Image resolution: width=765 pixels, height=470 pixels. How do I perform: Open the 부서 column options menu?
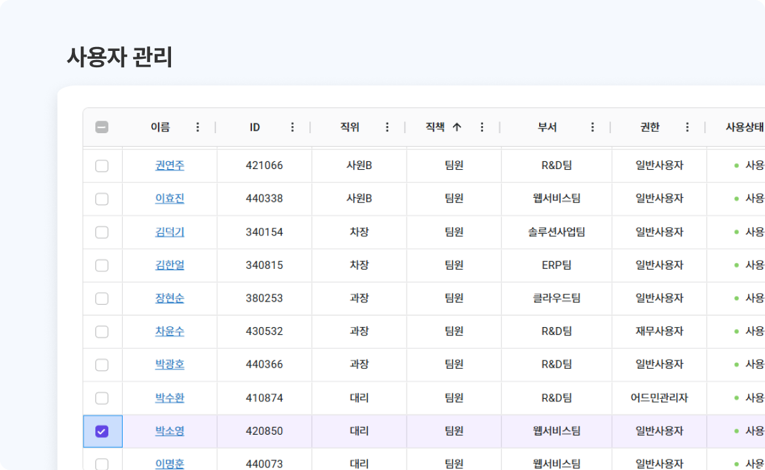[593, 127]
